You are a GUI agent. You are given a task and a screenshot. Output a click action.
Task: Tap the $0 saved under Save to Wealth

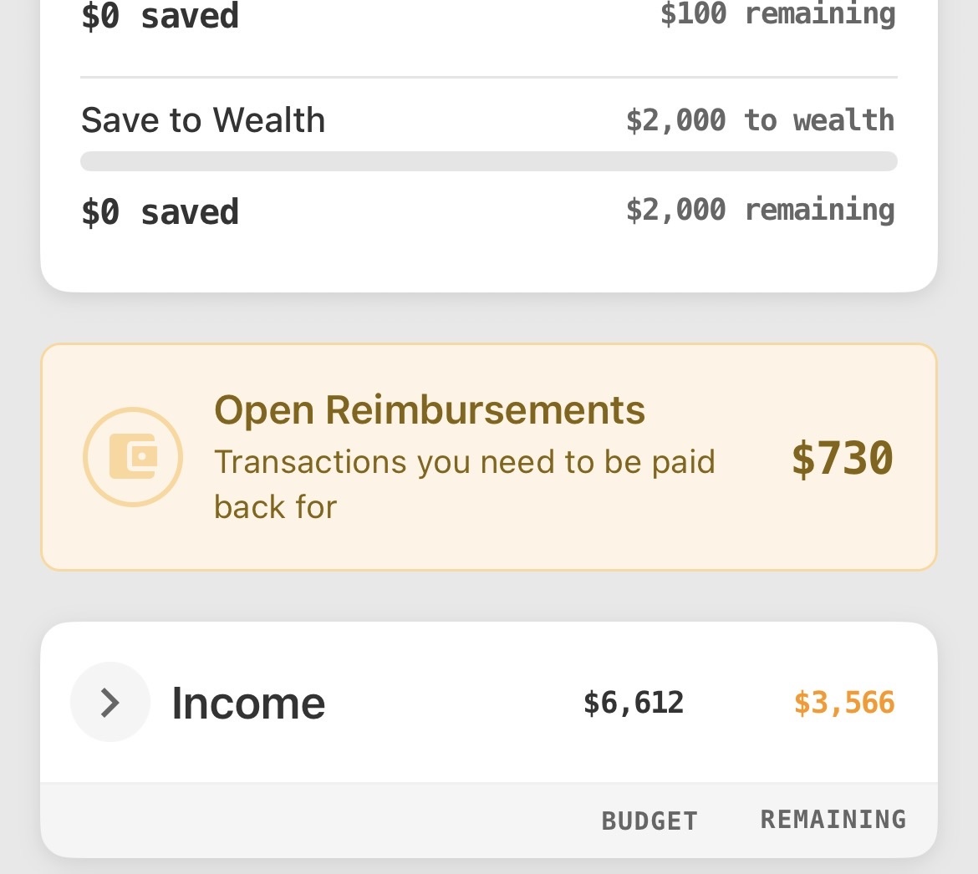pyautogui.click(x=160, y=212)
